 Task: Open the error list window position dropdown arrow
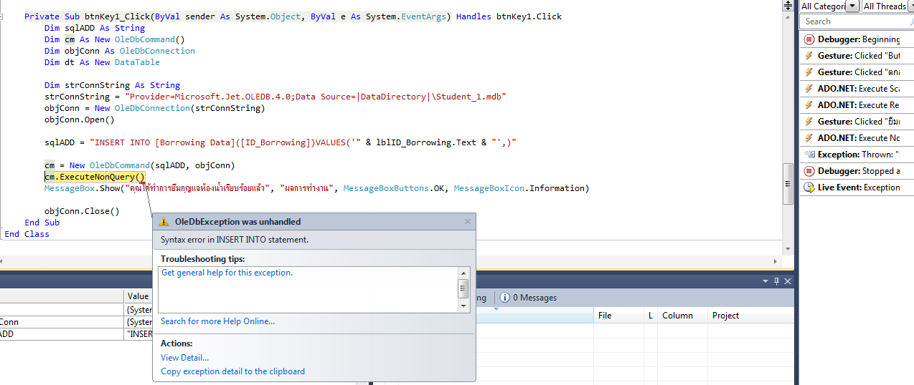pos(765,281)
